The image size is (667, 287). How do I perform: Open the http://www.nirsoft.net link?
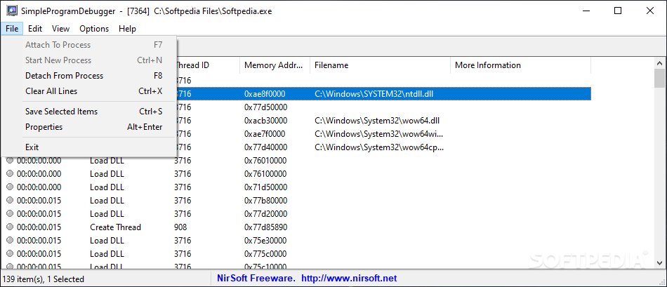click(349, 279)
